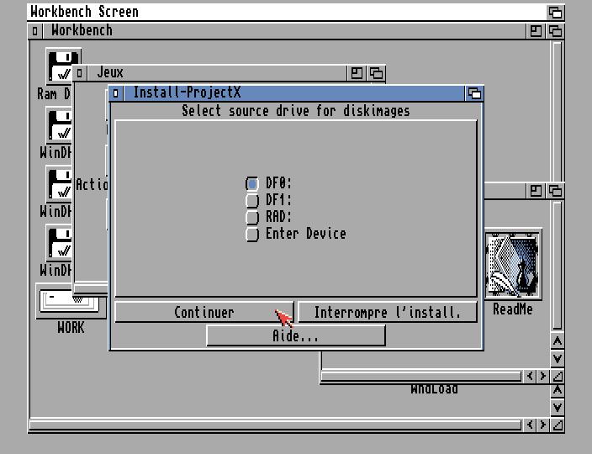
Task: Click the ReadMe icon label
Action: click(513, 309)
